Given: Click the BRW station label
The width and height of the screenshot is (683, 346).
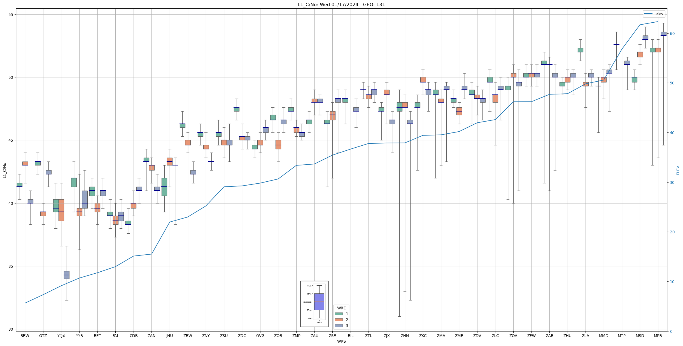Looking at the screenshot, I should (x=25, y=336).
